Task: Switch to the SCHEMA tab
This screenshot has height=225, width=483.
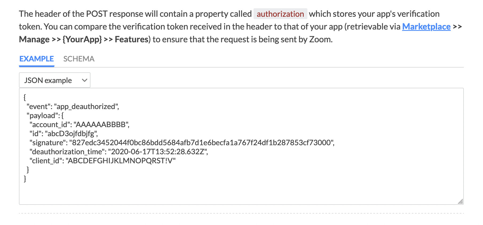Action: click(x=78, y=59)
